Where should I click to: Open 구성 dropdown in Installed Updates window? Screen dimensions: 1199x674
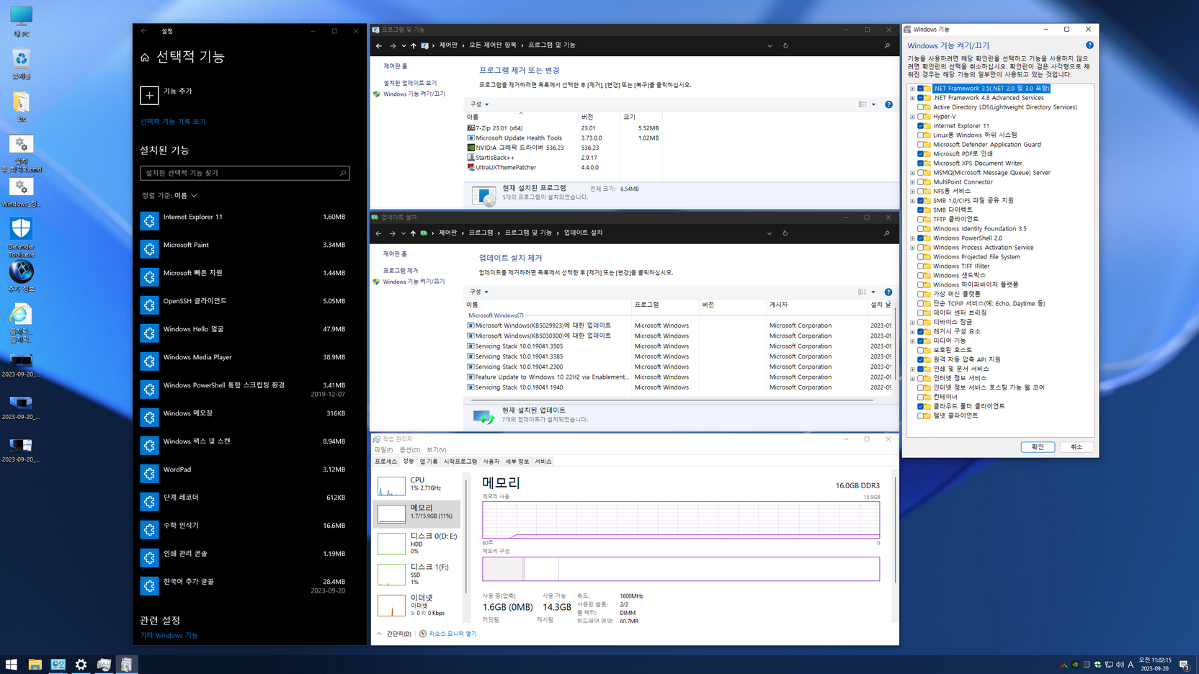tap(479, 292)
